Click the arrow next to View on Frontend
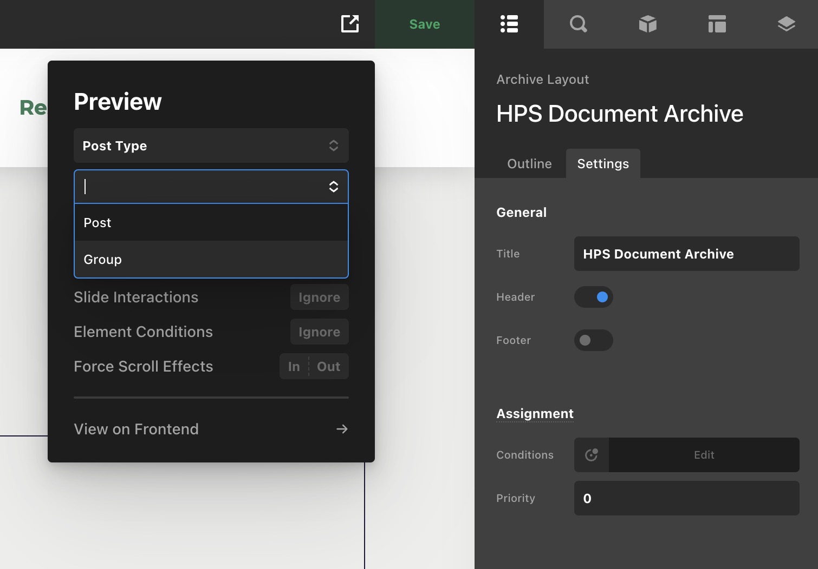 tap(342, 429)
